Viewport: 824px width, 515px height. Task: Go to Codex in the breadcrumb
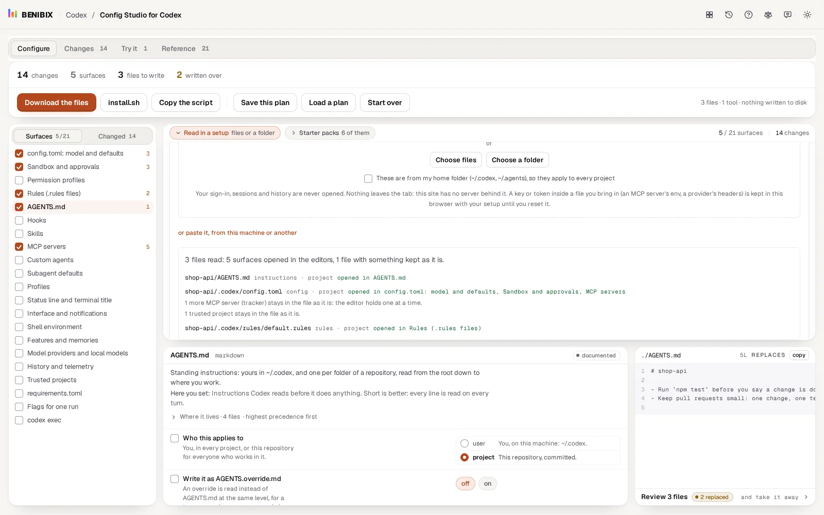coord(76,15)
